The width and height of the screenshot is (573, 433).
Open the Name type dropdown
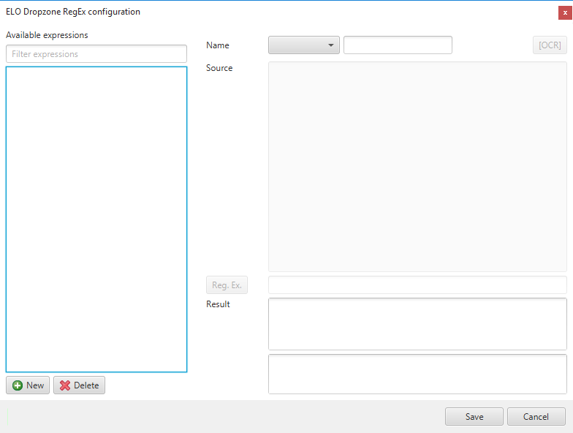coord(304,45)
